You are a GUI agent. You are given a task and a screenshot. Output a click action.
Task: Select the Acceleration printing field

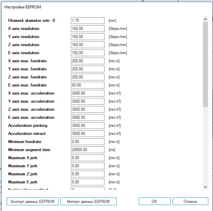(88, 126)
